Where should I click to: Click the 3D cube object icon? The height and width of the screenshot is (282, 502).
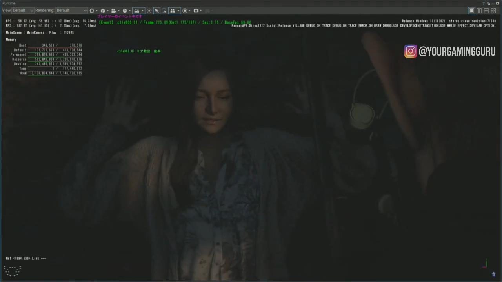point(103,11)
